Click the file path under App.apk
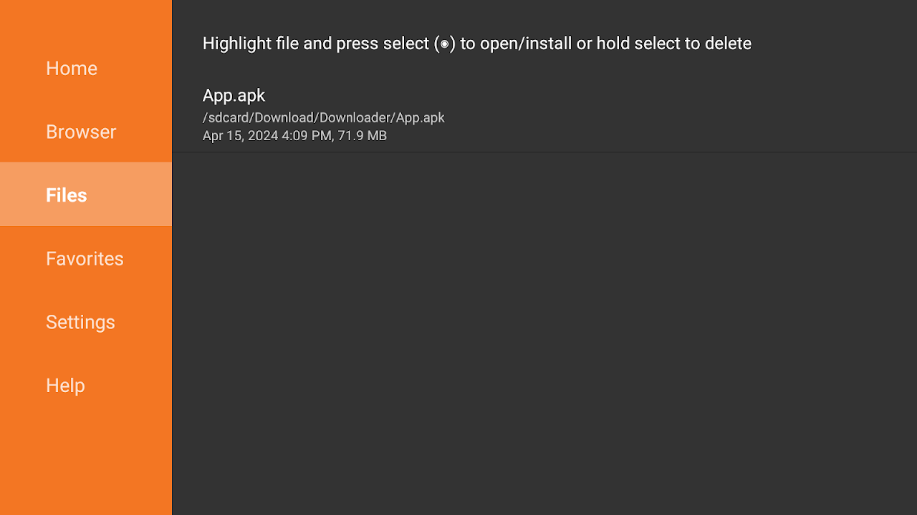This screenshot has height=515, width=917. pos(323,117)
